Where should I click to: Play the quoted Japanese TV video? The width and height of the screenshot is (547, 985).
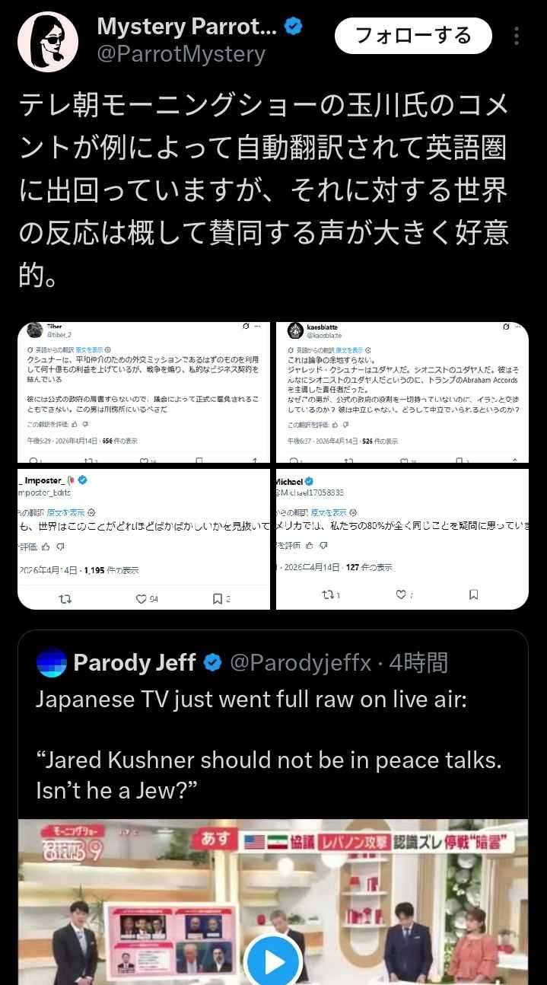[x=273, y=961]
